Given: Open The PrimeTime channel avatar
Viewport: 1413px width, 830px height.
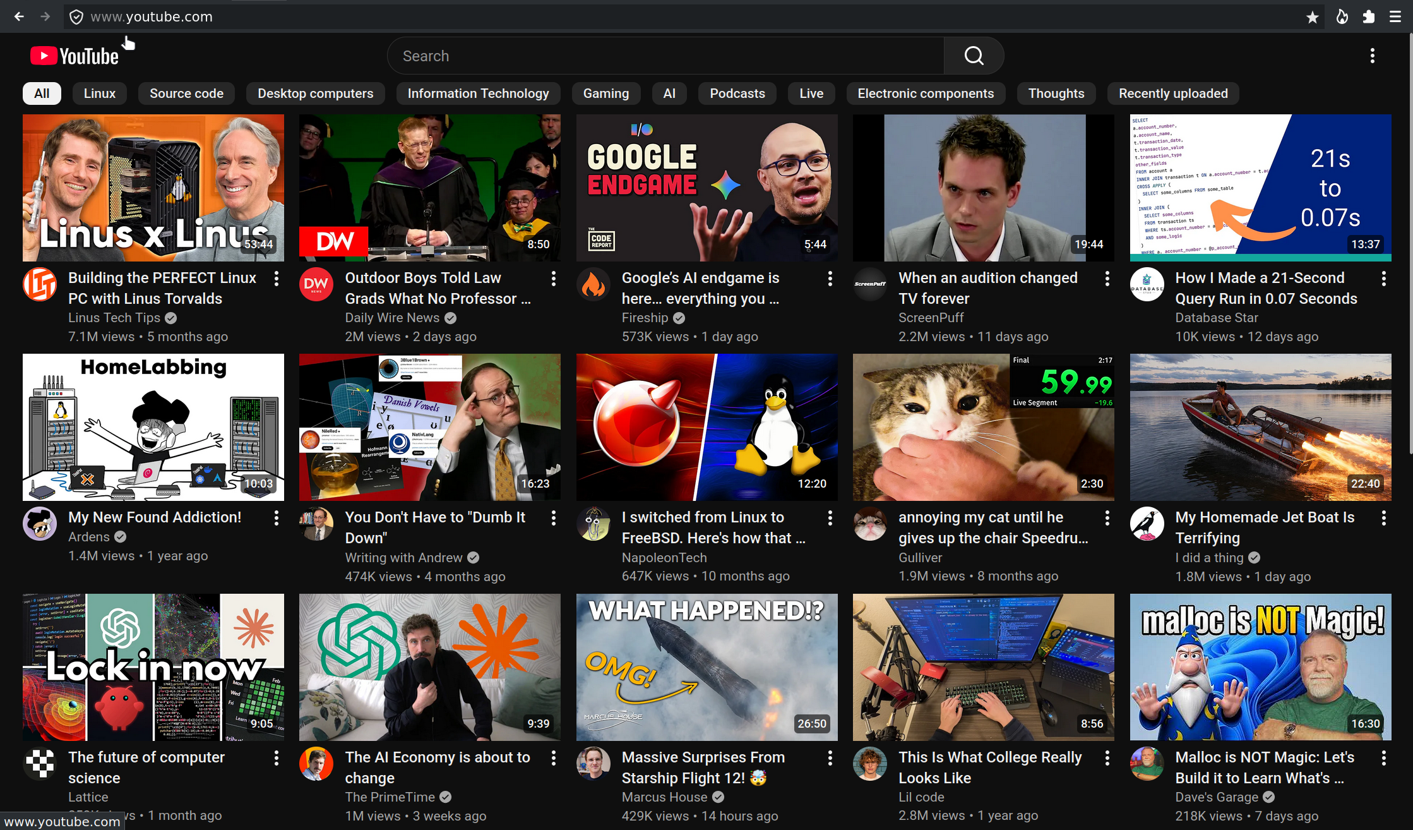Looking at the screenshot, I should (316, 764).
